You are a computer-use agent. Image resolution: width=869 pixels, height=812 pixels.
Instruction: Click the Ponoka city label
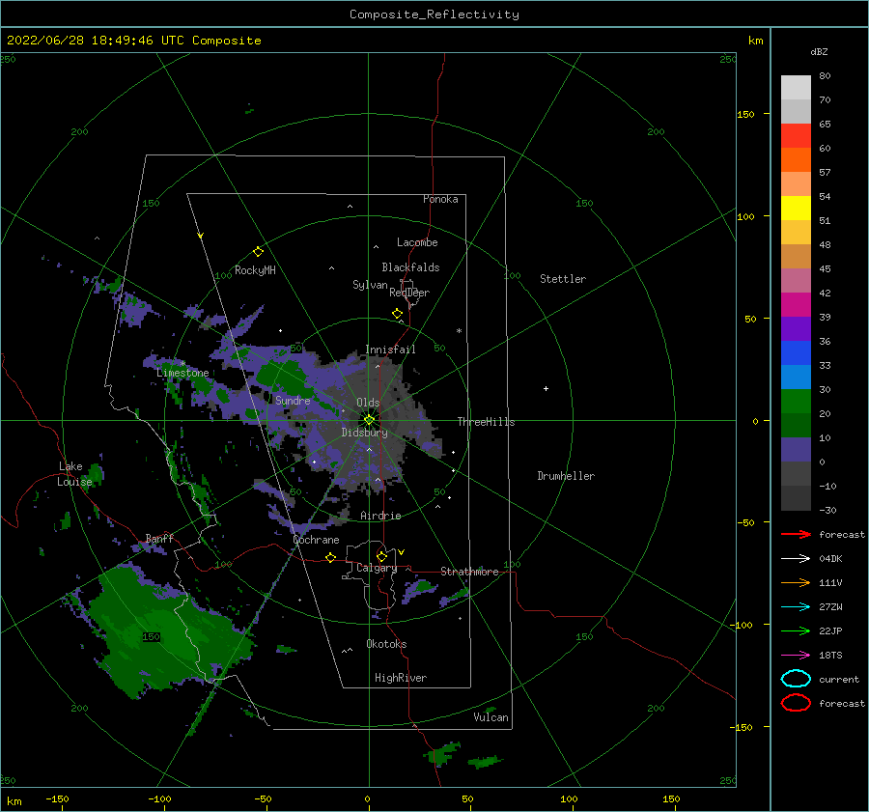[x=440, y=199]
